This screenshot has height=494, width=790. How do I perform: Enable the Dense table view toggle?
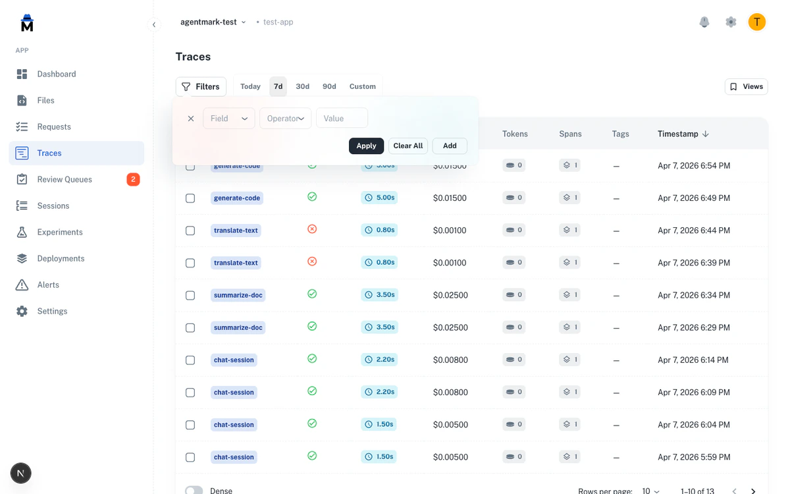pyautogui.click(x=194, y=489)
